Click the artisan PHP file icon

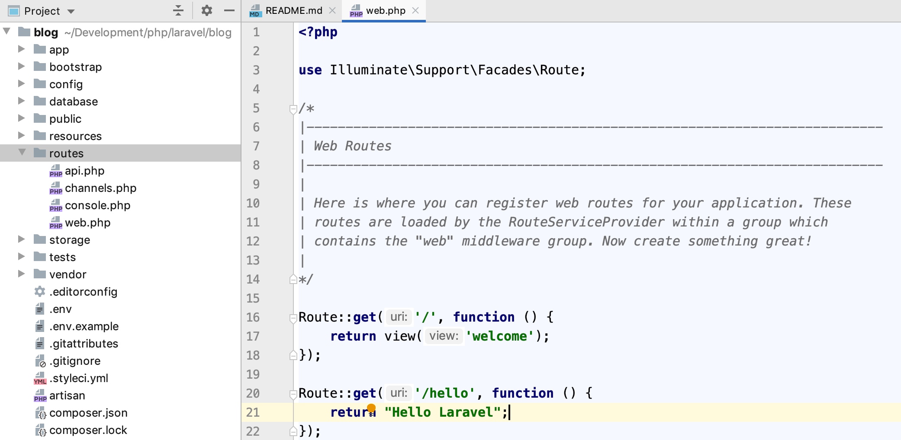click(40, 395)
